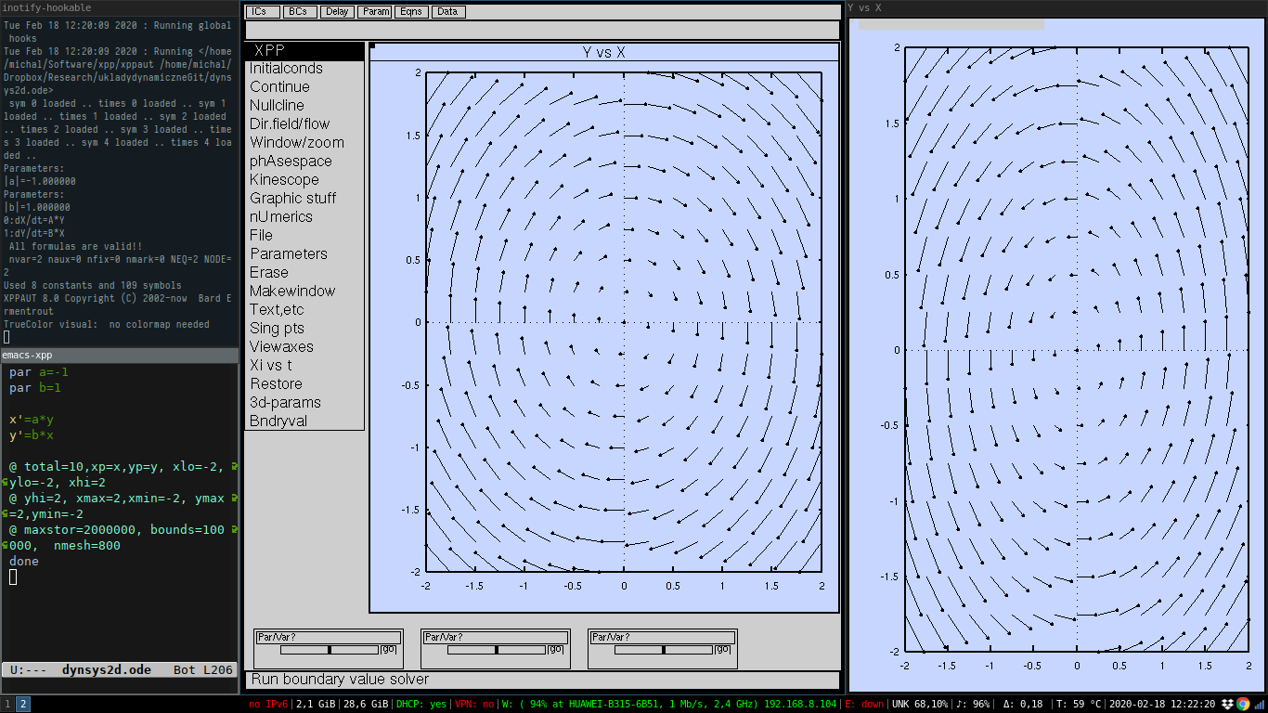1268x713 pixels.
Task: Select phAsespace menu entry
Action: (304, 162)
